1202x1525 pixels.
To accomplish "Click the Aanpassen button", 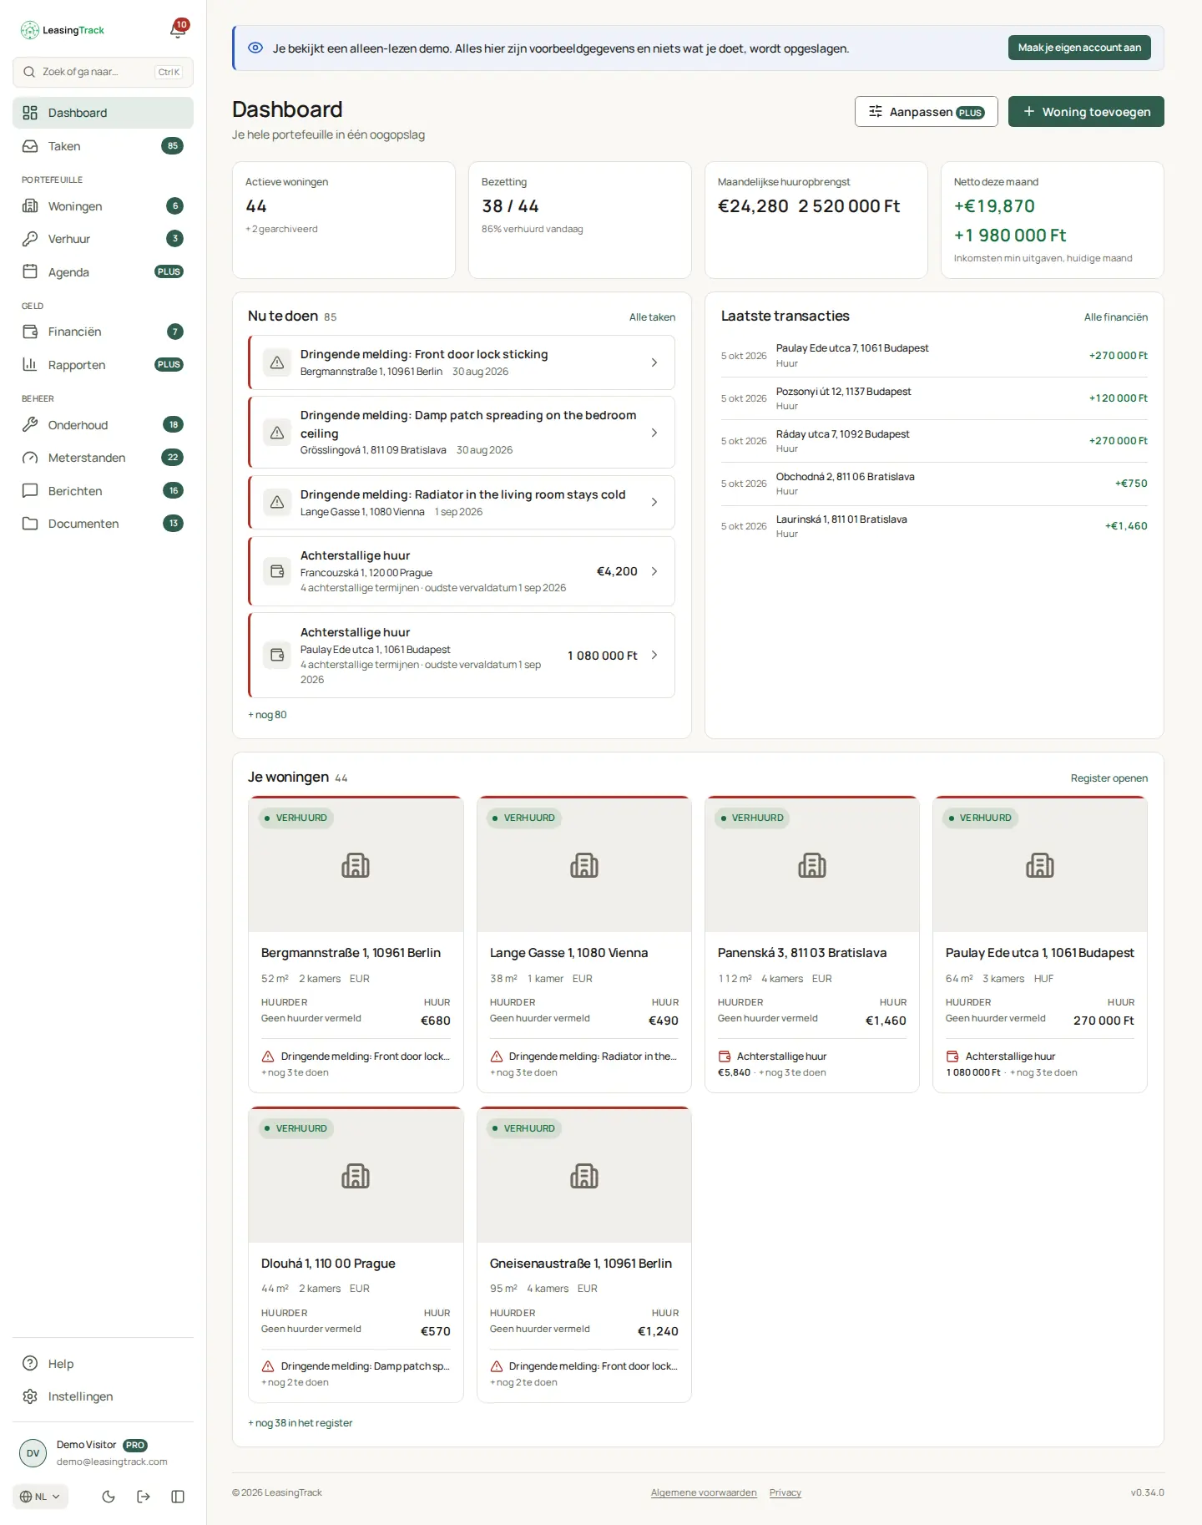I will 927,112.
